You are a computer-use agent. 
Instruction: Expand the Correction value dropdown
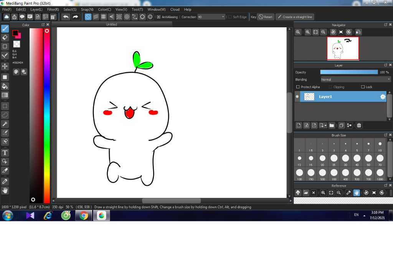point(223,17)
